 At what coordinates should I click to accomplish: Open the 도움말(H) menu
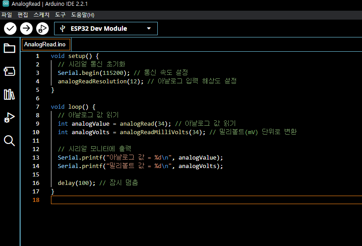(83, 15)
